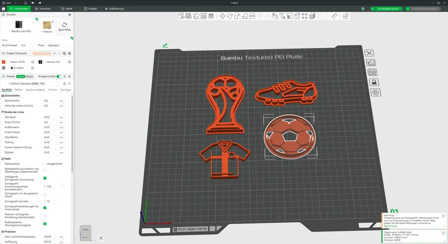Select the Rotate tool
Screen dimensions: 448x244
(230, 16)
